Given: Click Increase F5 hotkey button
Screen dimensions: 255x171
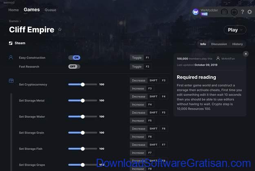Looking at the screenshot, I should tap(142, 121).
